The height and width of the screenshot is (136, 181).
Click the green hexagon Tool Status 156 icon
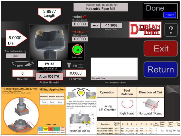point(77,50)
